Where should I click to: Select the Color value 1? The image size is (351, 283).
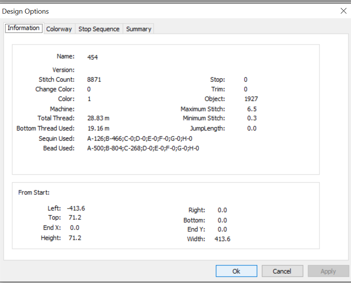coord(89,99)
